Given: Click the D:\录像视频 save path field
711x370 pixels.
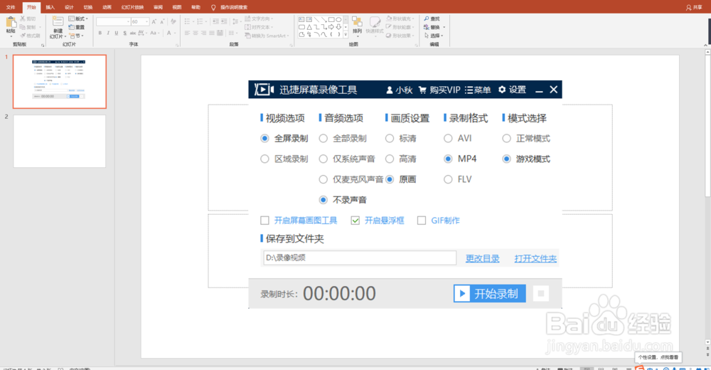Looking at the screenshot, I should pos(360,258).
